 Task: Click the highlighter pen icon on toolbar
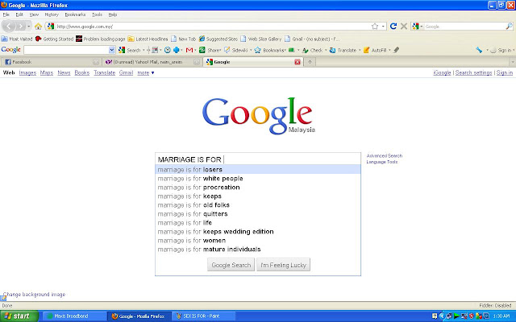click(x=396, y=50)
